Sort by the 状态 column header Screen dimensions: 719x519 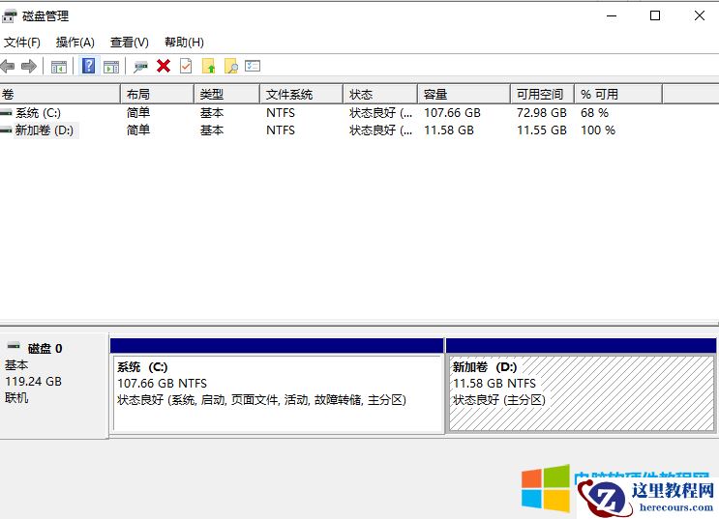(x=380, y=95)
